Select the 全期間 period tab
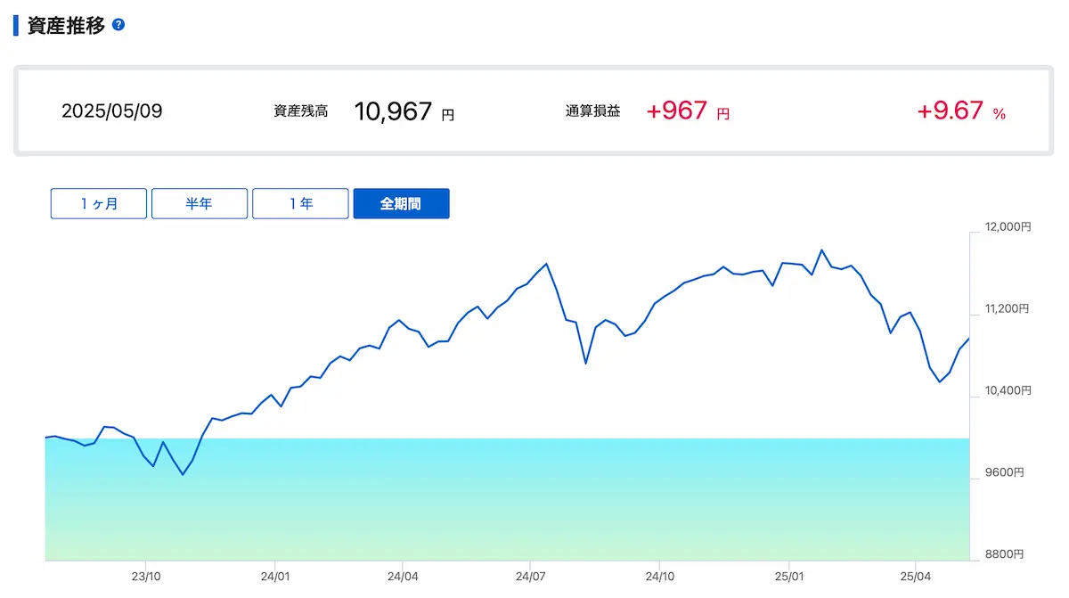The height and width of the screenshot is (598, 1069). (402, 204)
